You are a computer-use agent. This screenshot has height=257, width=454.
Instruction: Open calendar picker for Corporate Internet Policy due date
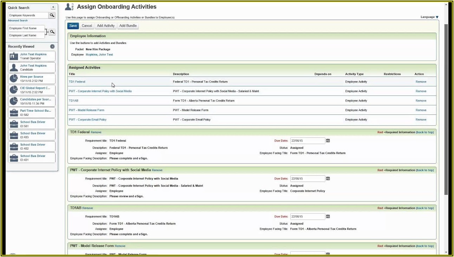[328, 179]
